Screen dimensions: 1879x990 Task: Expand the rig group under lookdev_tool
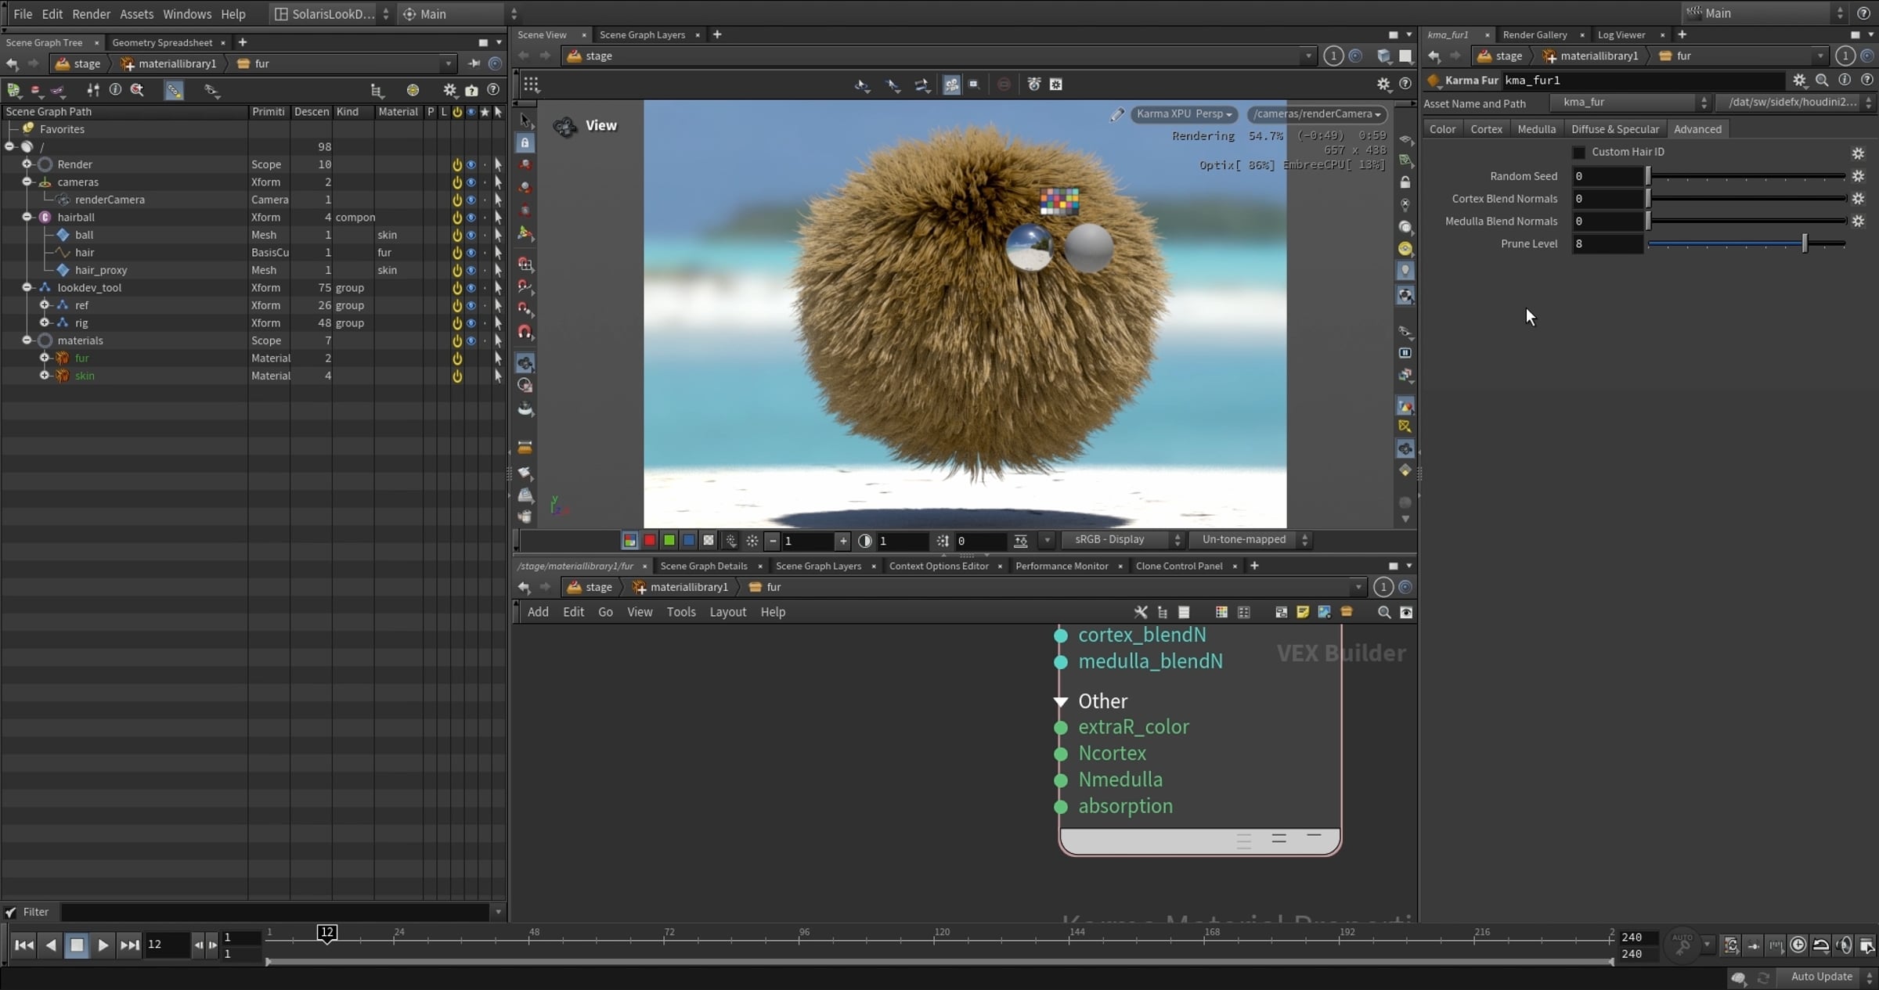click(45, 323)
